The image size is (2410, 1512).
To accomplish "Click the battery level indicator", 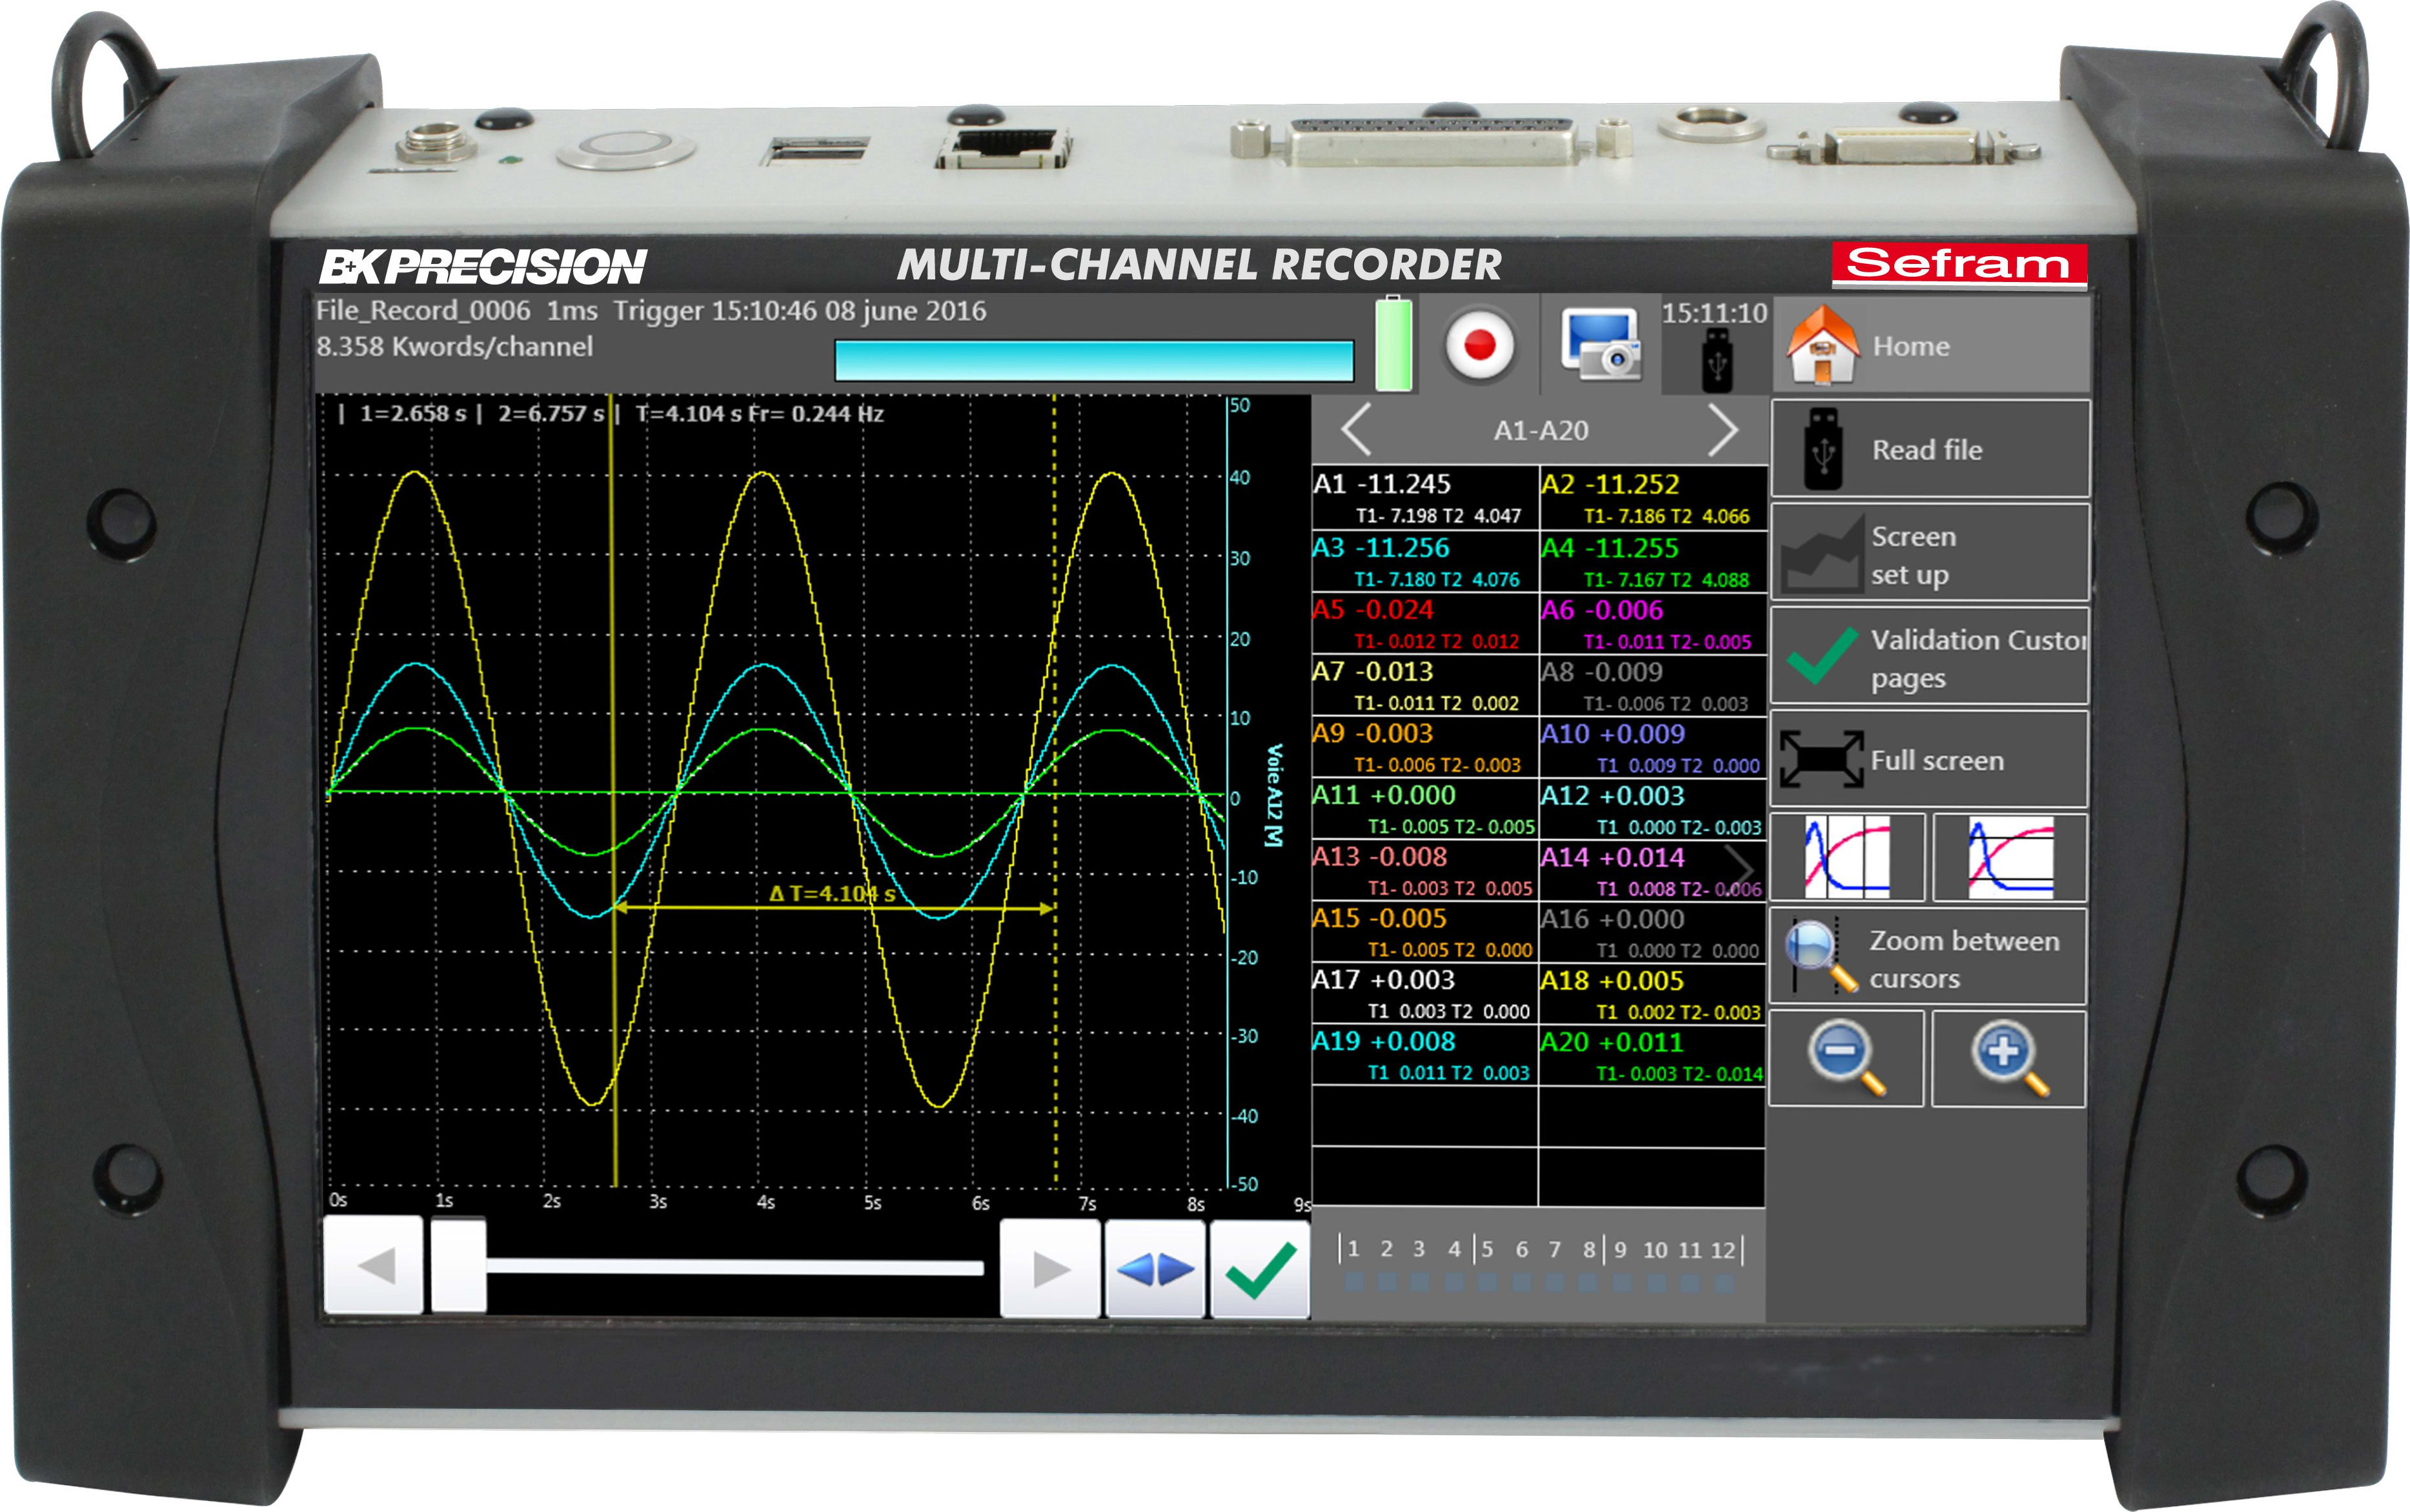I will [x=1393, y=344].
